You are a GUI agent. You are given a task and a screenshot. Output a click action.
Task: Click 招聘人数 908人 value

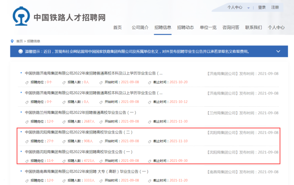tap(88, 141)
